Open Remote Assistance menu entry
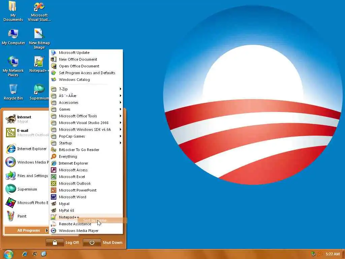 [86, 224]
